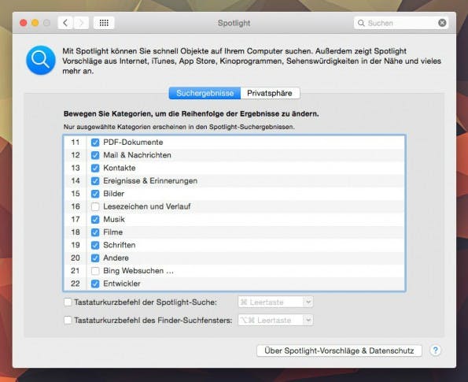Select the Bilder row label
Viewport: 468px width, 382px height.
tap(114, 194)
